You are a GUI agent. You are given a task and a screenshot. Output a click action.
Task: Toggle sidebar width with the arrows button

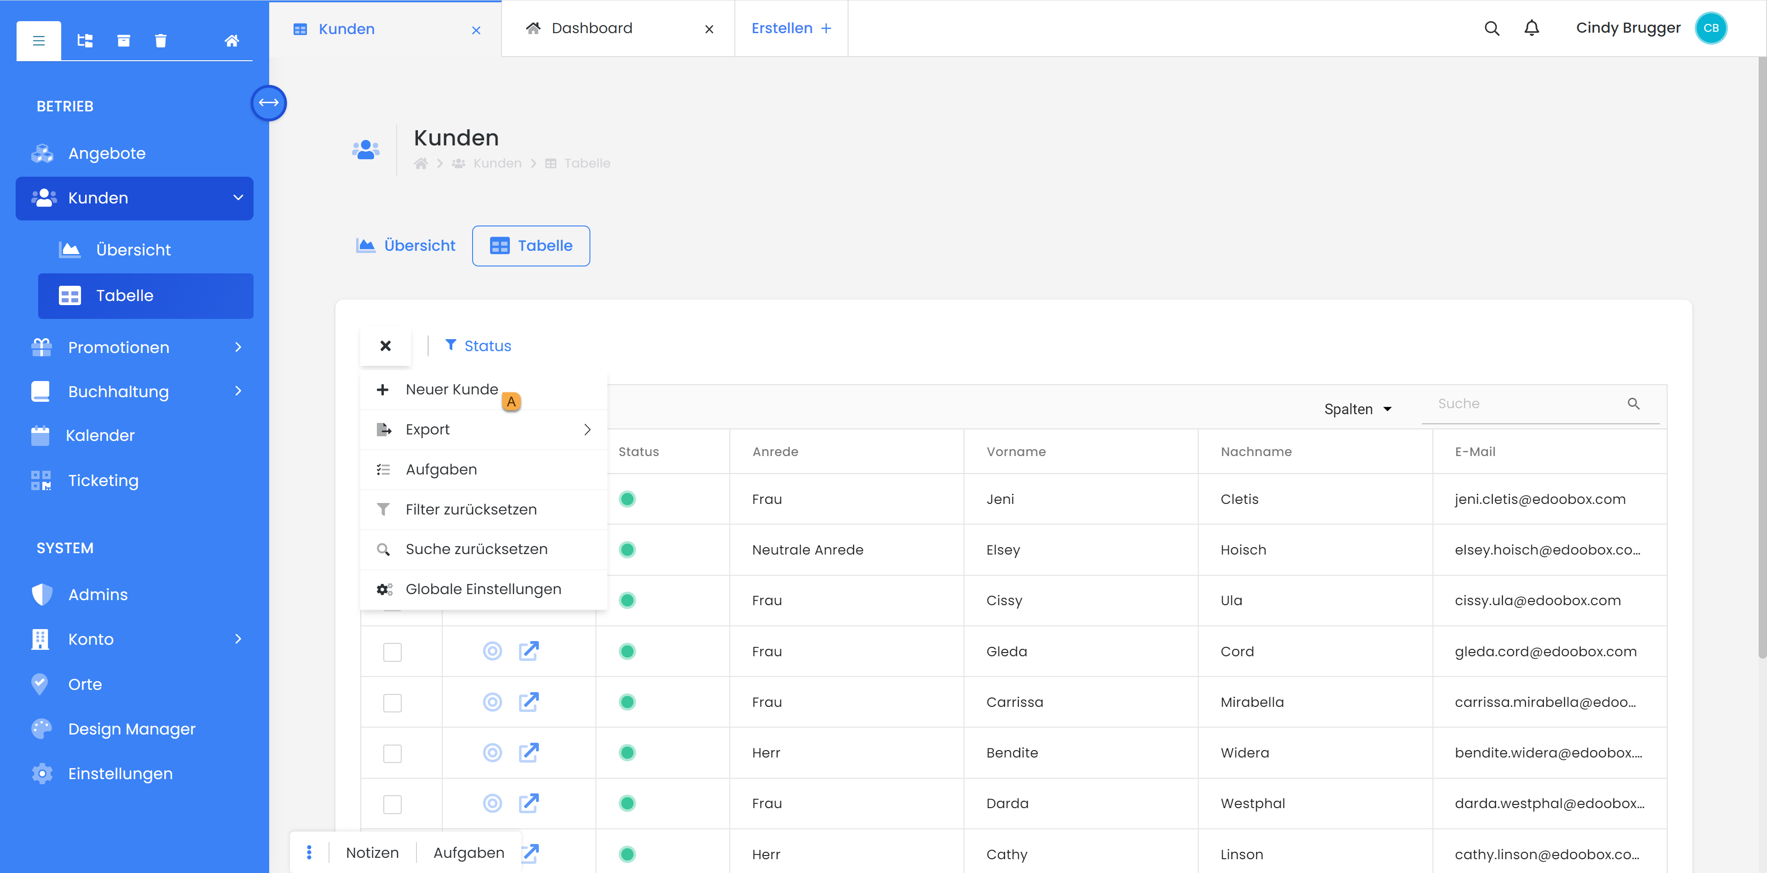coord(268,103)
